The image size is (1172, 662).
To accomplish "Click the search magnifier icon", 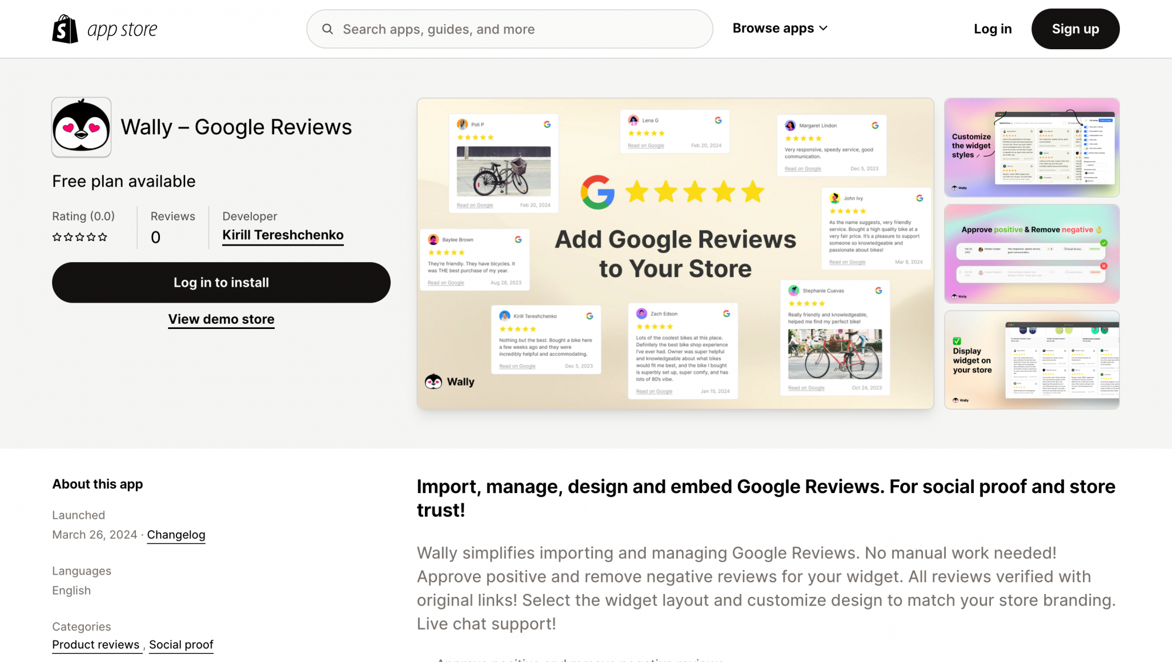I will click(328, 29).
